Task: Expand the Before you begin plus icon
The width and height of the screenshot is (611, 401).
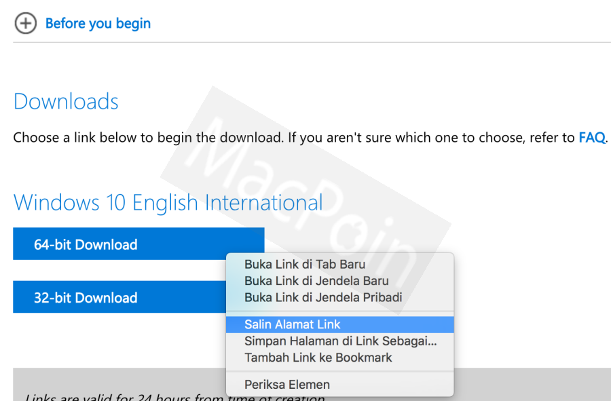Action: [x=25, y=24]
